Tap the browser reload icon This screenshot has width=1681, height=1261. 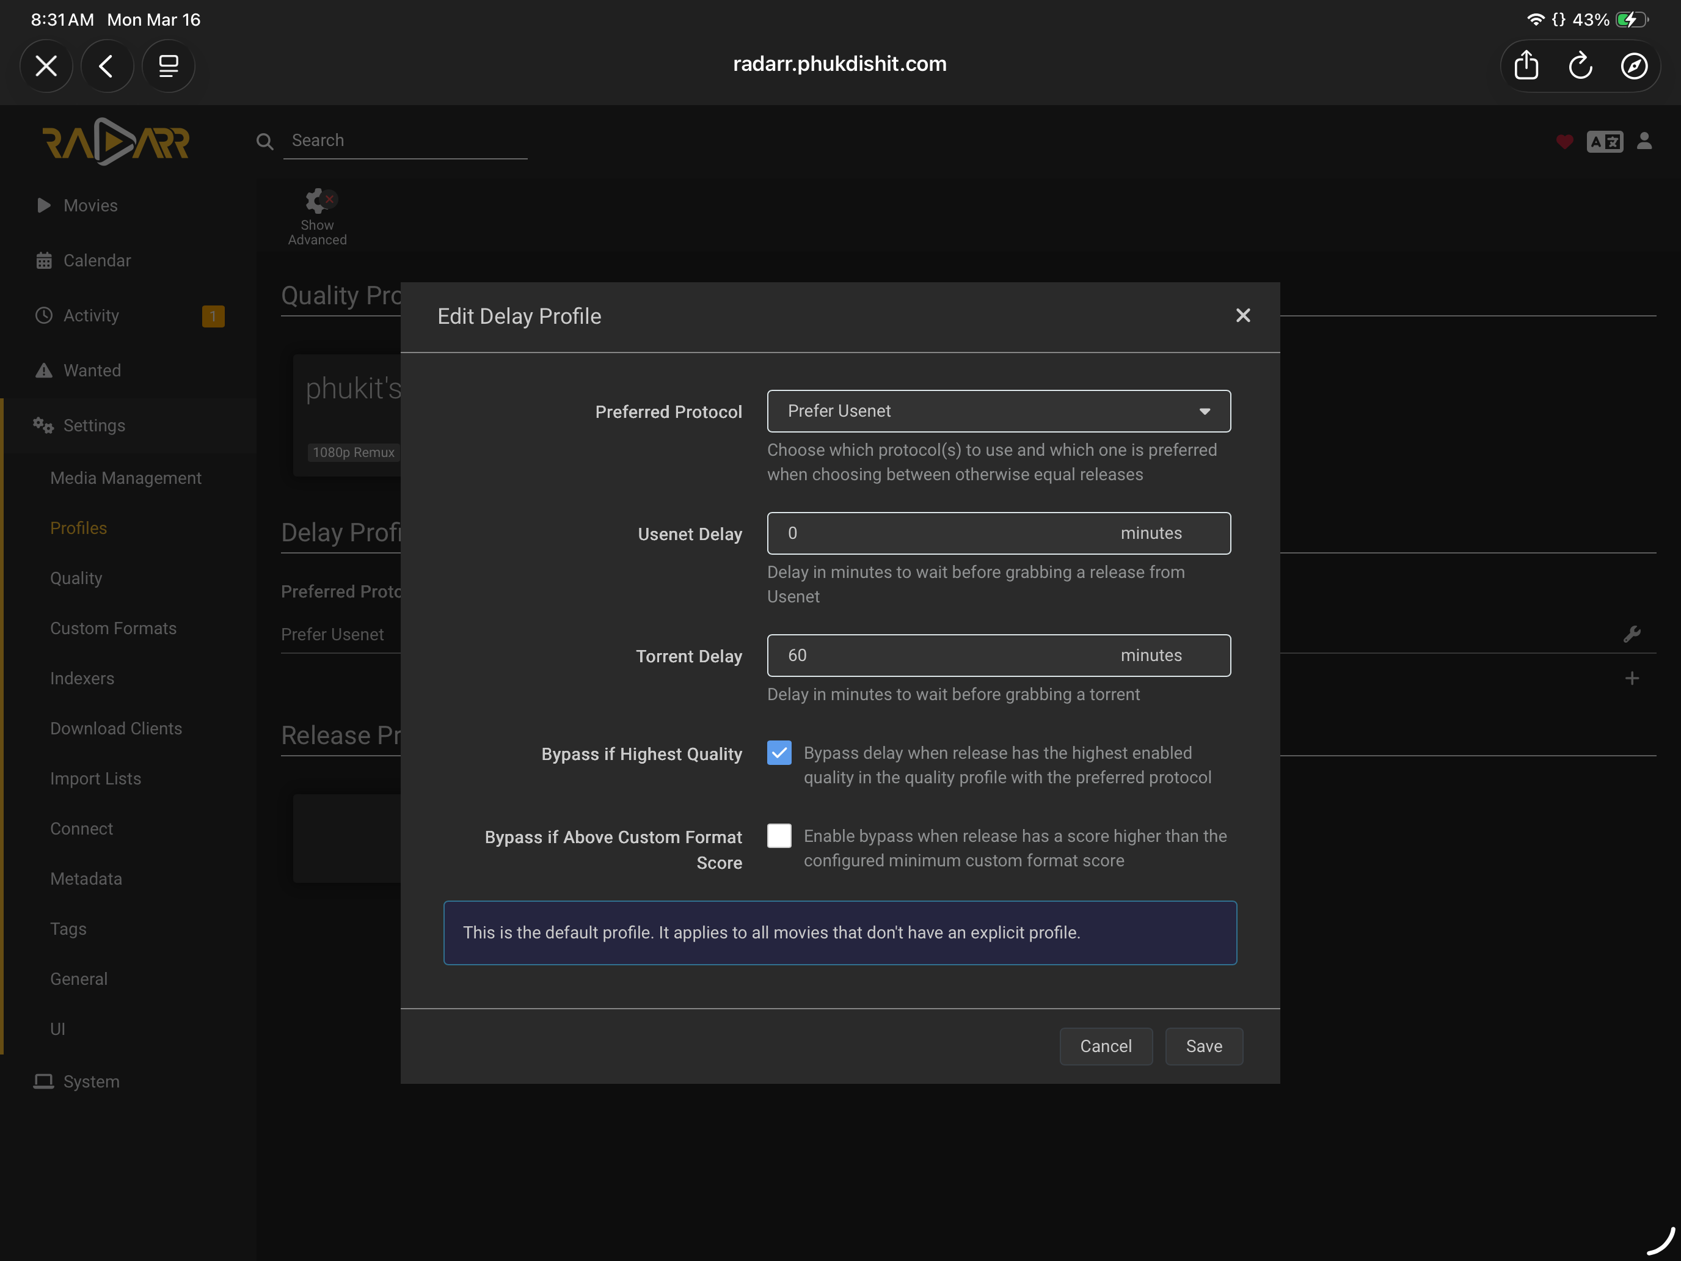pos(1580,65)
